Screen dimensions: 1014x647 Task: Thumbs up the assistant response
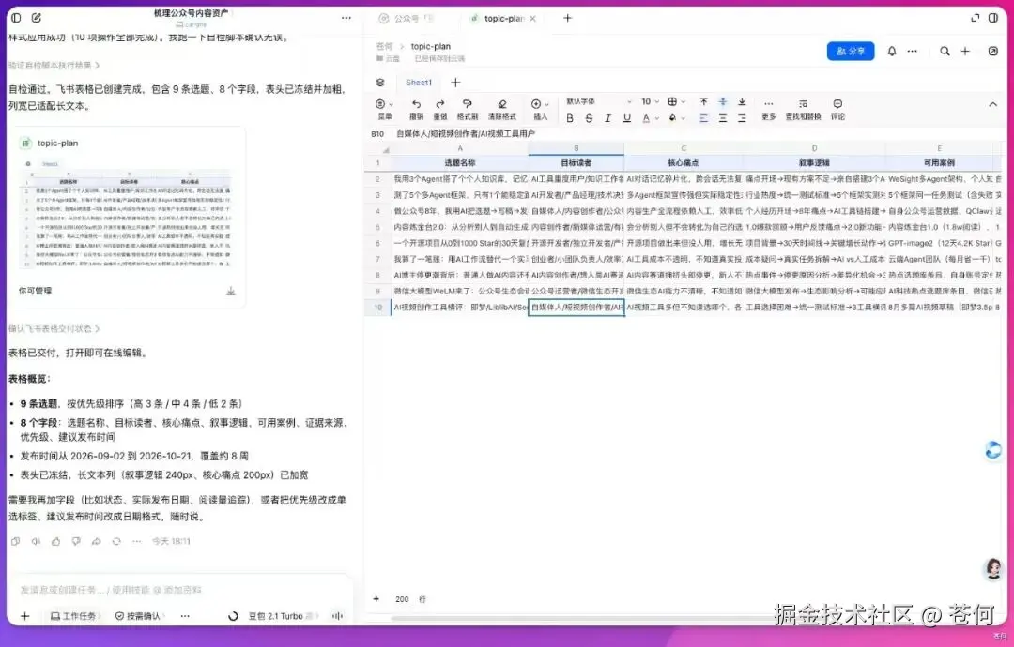(56, 541)
